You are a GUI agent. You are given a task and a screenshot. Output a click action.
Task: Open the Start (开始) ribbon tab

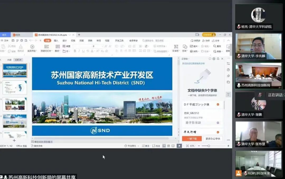47,41
